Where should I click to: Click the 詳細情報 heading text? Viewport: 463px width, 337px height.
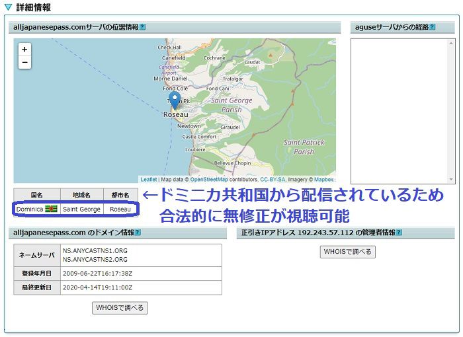[x=33, y=7]
